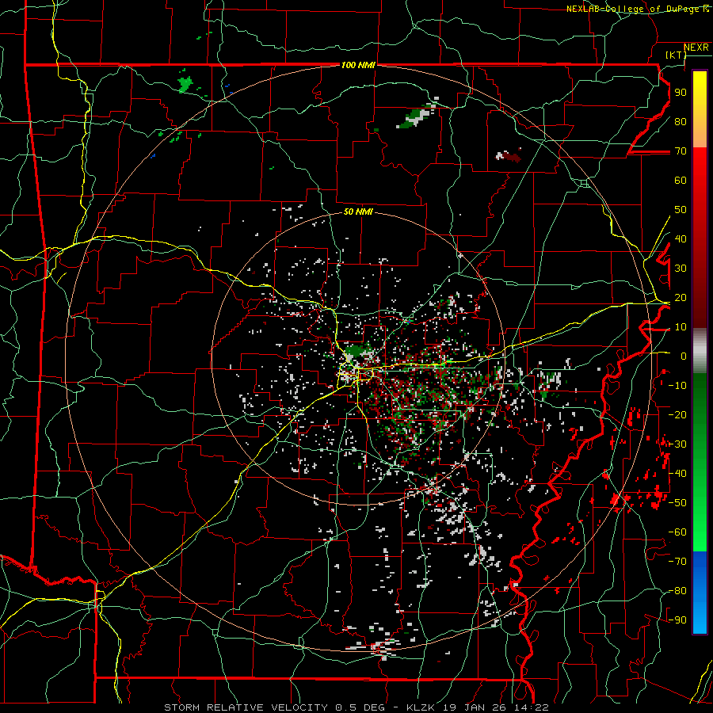
Task: Click the 40 knot scale label
Action: pos(681,239)
